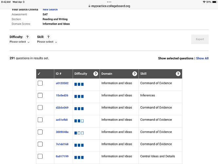Click the difficulty squares for question 3009048e
The image size is (218, 164).
(79, 133)
